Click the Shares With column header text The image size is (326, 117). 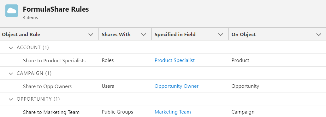click(x=116, y=35)
